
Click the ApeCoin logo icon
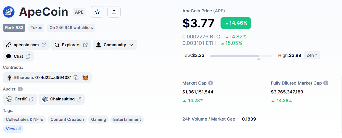[x=9, y=12]
